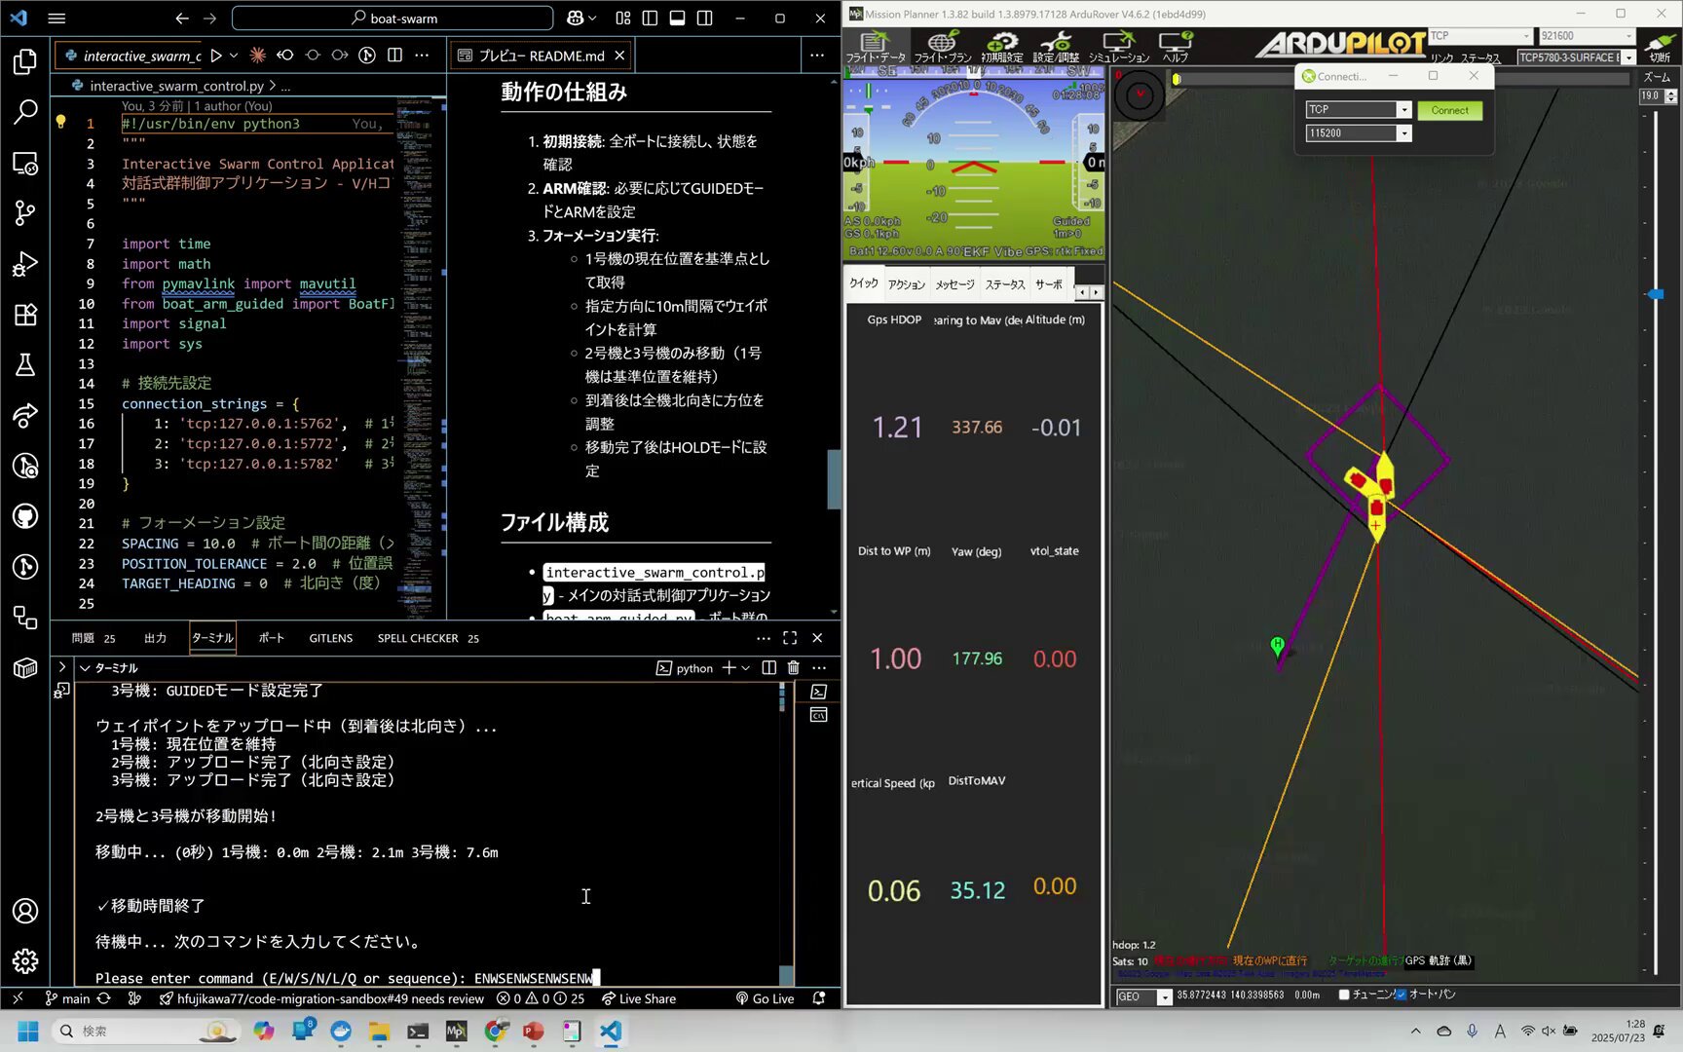Screen dimensions: 1683x1052
Task: Select the アクション tab in Mission Planner
Action: (907, 284)
